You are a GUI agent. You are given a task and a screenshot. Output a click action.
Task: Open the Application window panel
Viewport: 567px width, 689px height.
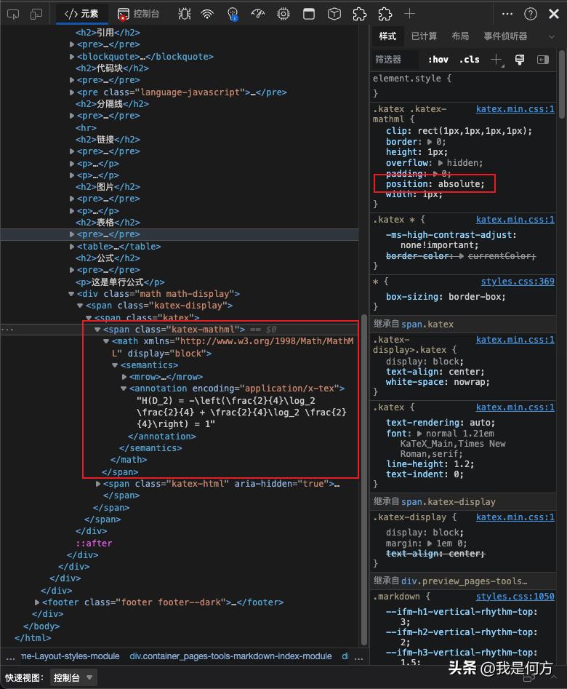point(309,14)
